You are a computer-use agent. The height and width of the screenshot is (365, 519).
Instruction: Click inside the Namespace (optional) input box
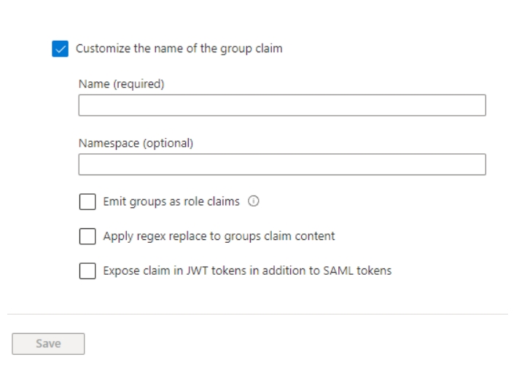coord(281,164)
